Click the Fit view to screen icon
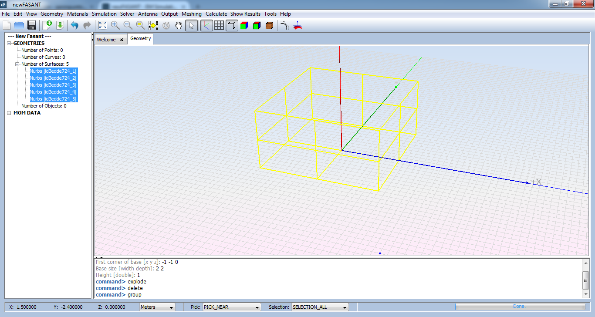The height and width of the screenshot is (317, 595). click(102, 25)
